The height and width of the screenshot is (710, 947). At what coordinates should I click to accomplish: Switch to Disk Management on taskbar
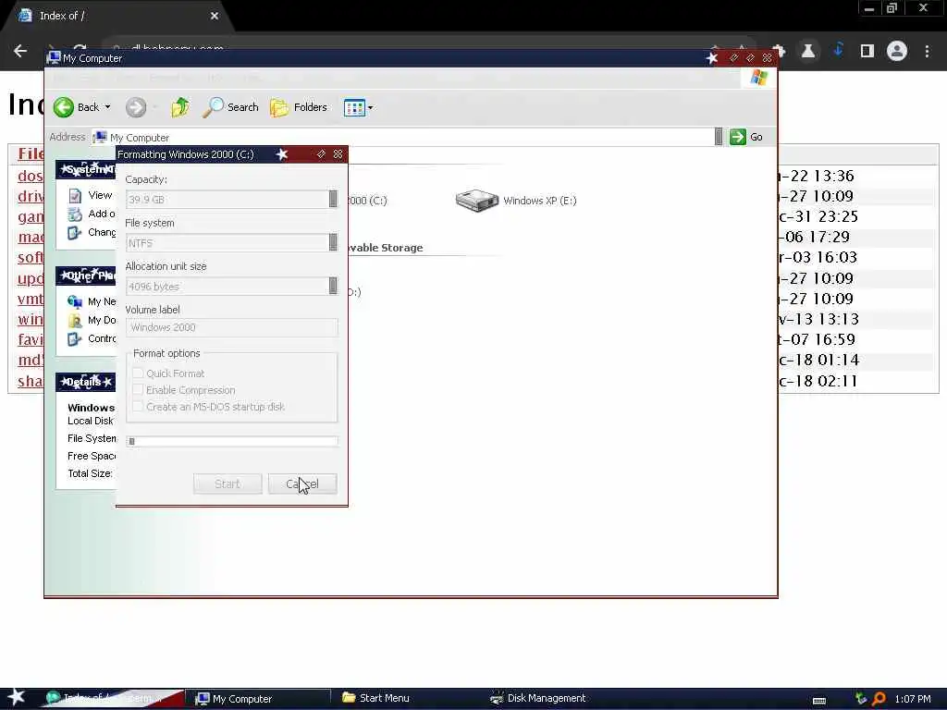pyautogui.click(x=538, y=698)
